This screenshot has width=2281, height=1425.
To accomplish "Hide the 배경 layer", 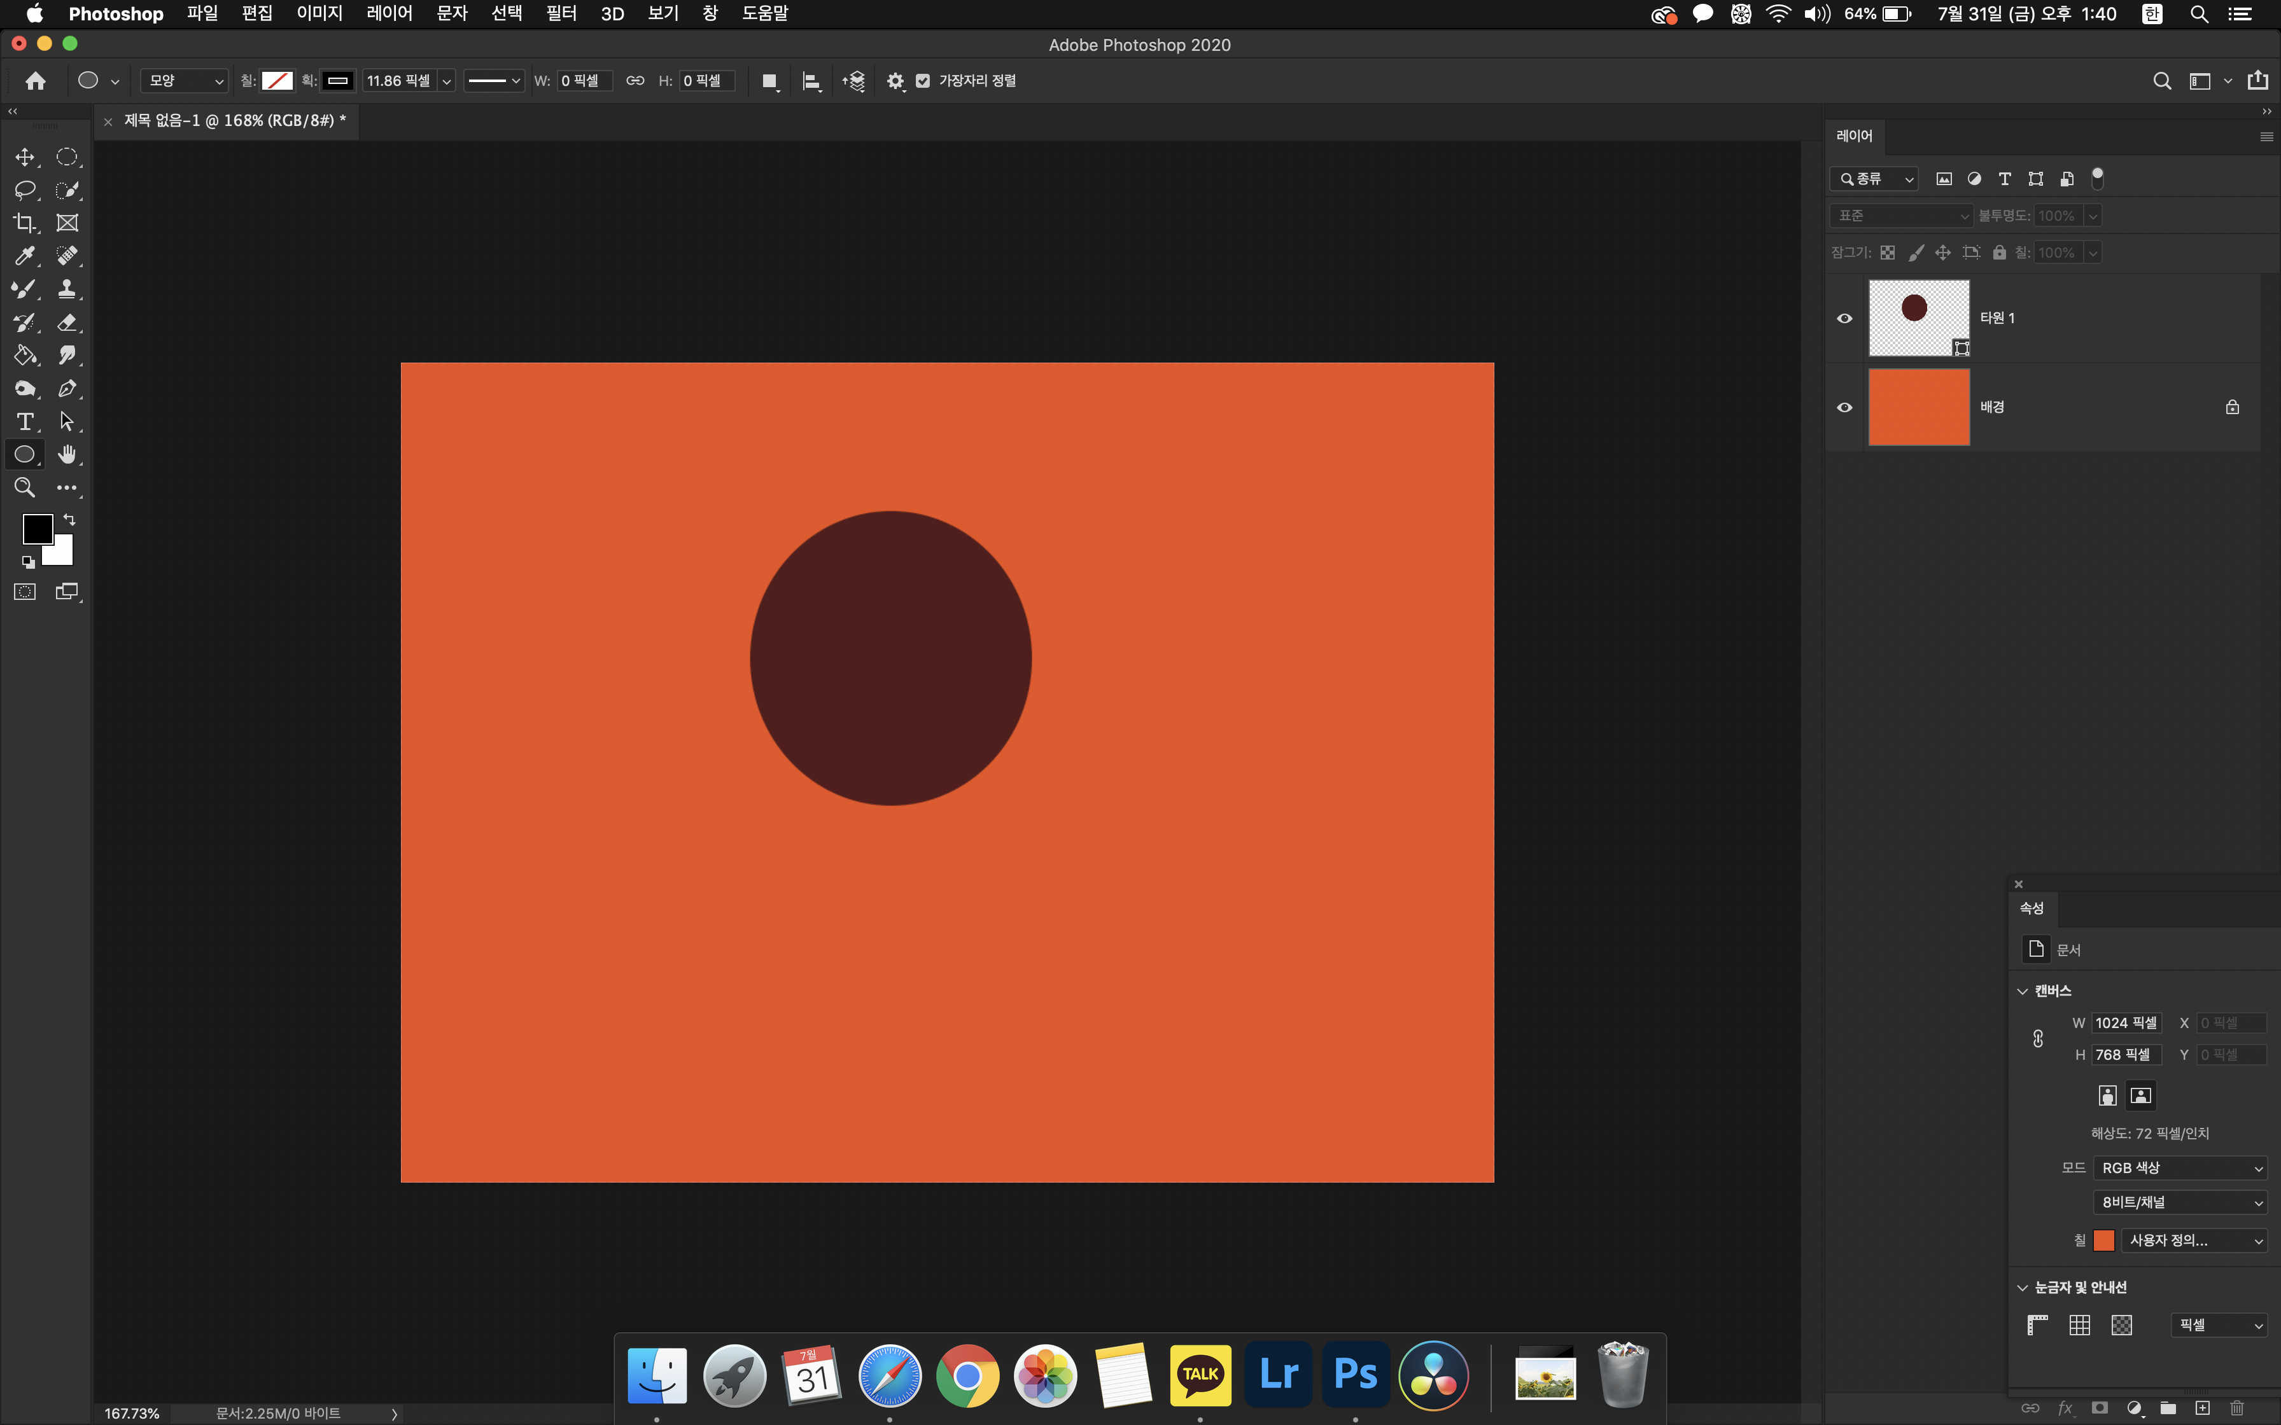I will click(1844, 407).
